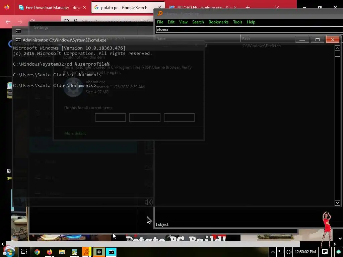
Task: Click the faded Settings window title
Action: [x=41, y=27]
